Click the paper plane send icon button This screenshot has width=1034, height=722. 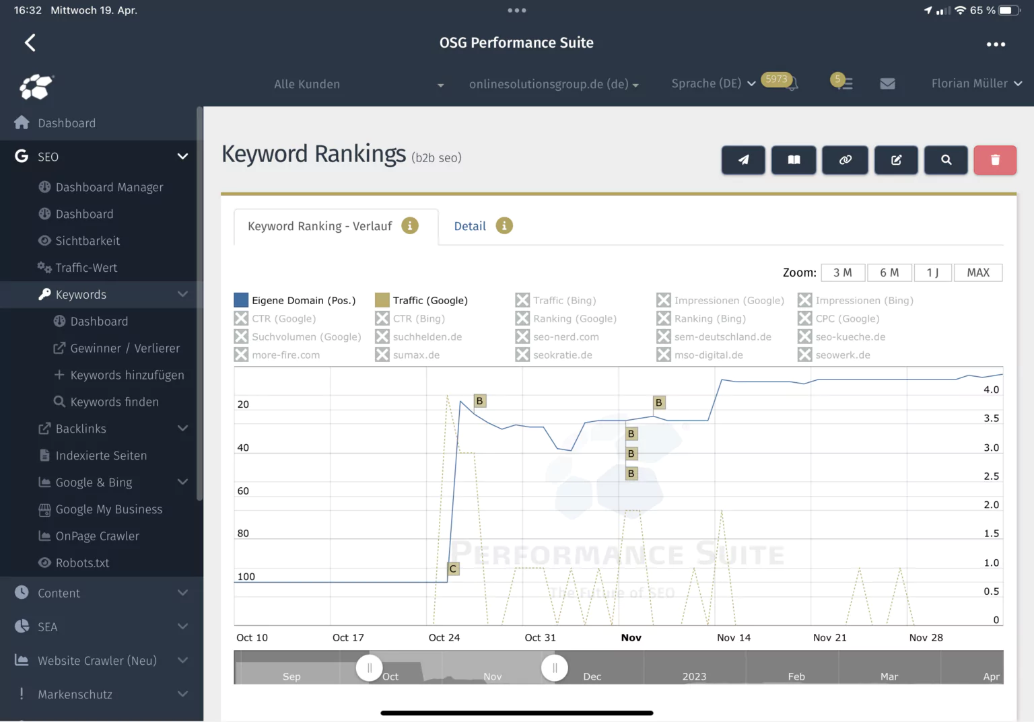[743, 160]
